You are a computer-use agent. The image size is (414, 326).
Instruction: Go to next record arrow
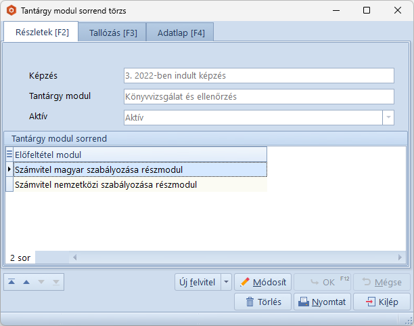tap(41, 282)
